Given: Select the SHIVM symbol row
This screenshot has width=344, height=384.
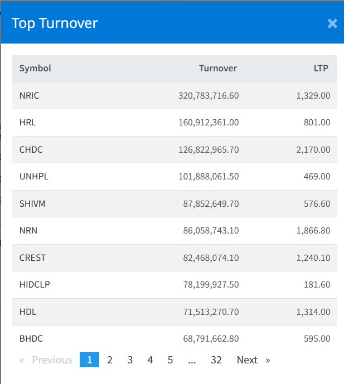Looking at the screenshot, I should click(x=32, y=204).
